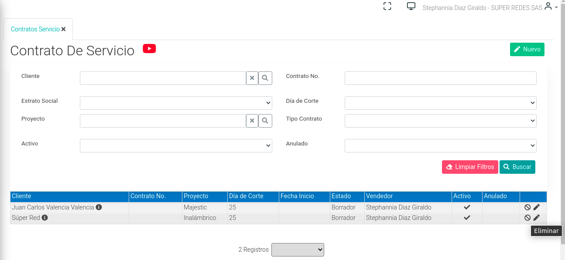Viewport: 565px width, 260px height.
Task: Click the Súper Red client name
Action: pos(26,218)
